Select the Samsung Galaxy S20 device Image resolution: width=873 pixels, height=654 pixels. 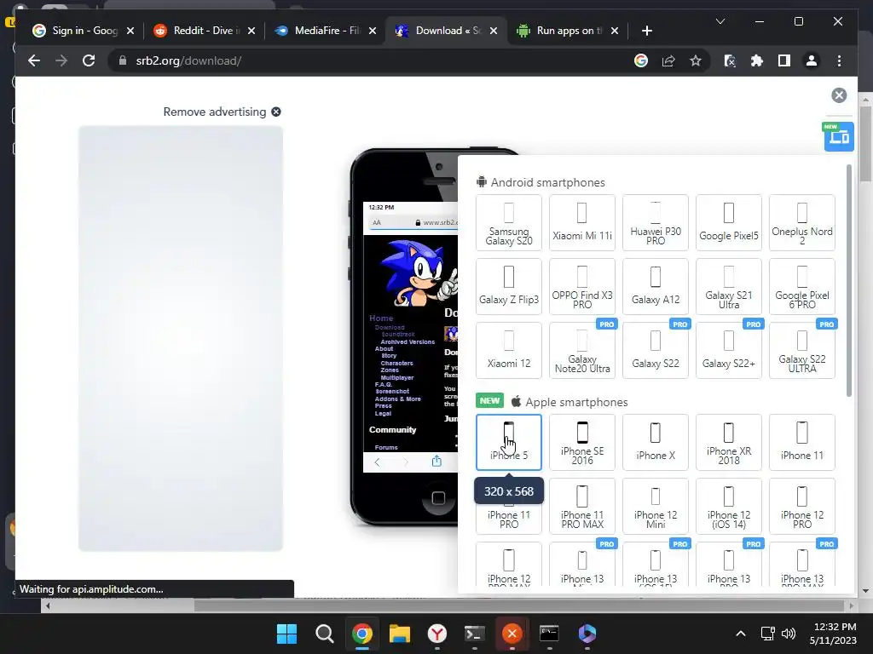coord(509,223)
